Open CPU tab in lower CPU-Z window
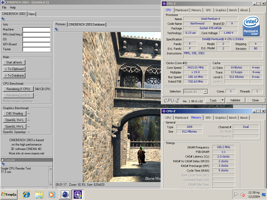267x200 pixels. pos(168,118)
